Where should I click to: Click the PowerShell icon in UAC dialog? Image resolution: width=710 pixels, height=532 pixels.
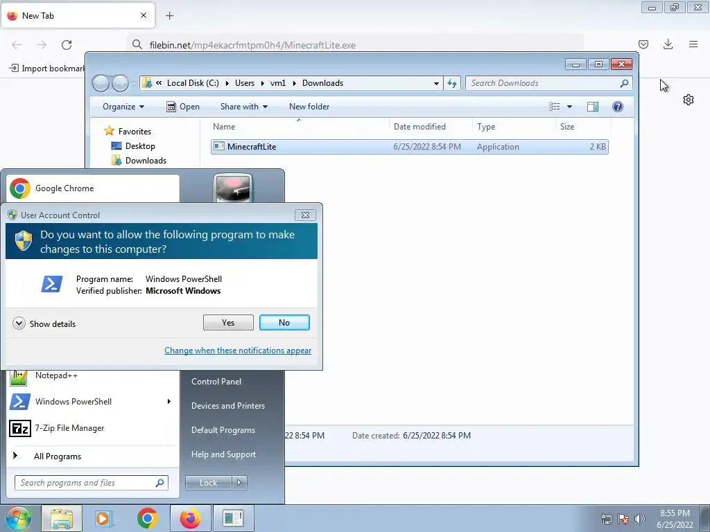52,285
